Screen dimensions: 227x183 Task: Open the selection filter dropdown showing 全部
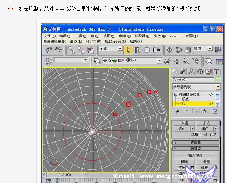(x=111, y=49)
